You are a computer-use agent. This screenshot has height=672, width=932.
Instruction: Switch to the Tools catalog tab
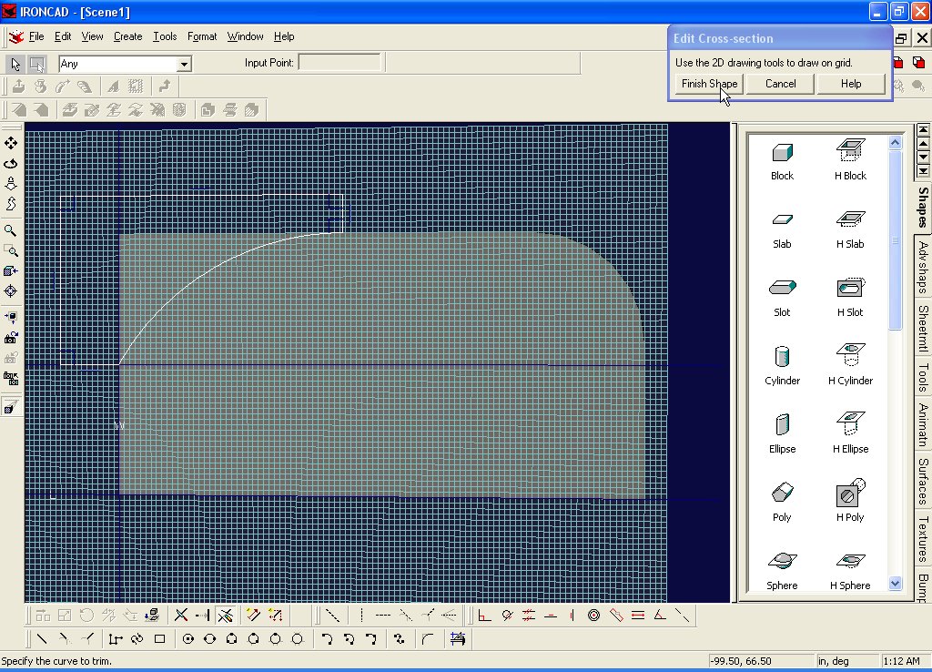pos(923,377)
